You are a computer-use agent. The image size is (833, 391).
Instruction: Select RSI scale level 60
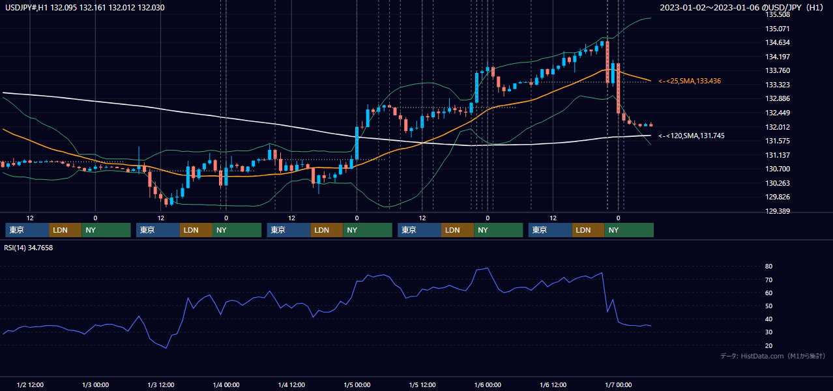768,293
